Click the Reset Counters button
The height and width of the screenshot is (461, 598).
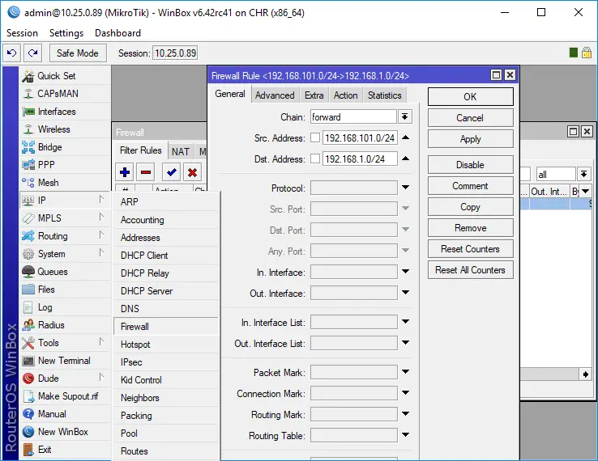(x=470, y=249)
